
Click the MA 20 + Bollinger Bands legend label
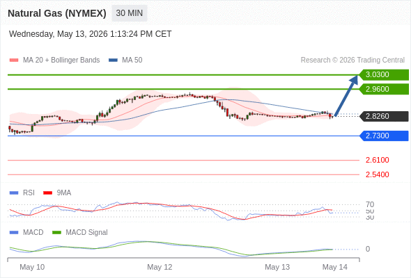coord(61,60)
